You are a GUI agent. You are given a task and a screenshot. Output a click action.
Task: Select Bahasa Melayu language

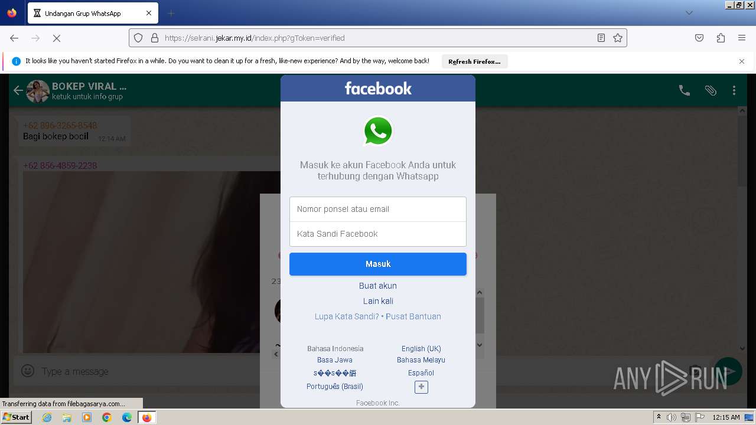click(421, 359)
